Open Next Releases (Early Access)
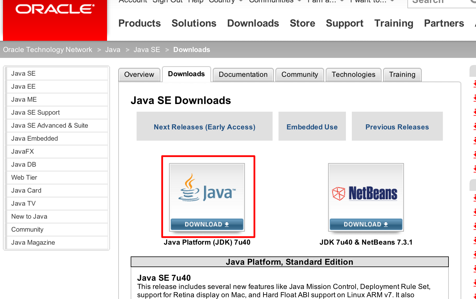The image size is (476, 299). (x=205, y=127)
